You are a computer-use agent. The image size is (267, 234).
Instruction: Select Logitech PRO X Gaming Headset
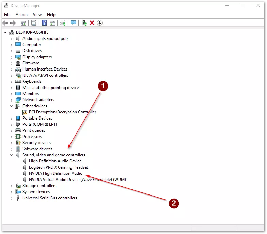click(x=59, y=167)
